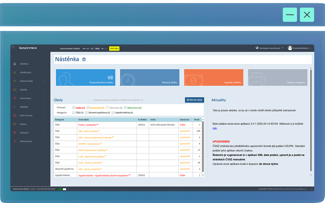This screenshot has width=325, height=203.
Task: Open the Dominika Mišková user dropdown
Action: pyautogui.click(x=302, y=48)
